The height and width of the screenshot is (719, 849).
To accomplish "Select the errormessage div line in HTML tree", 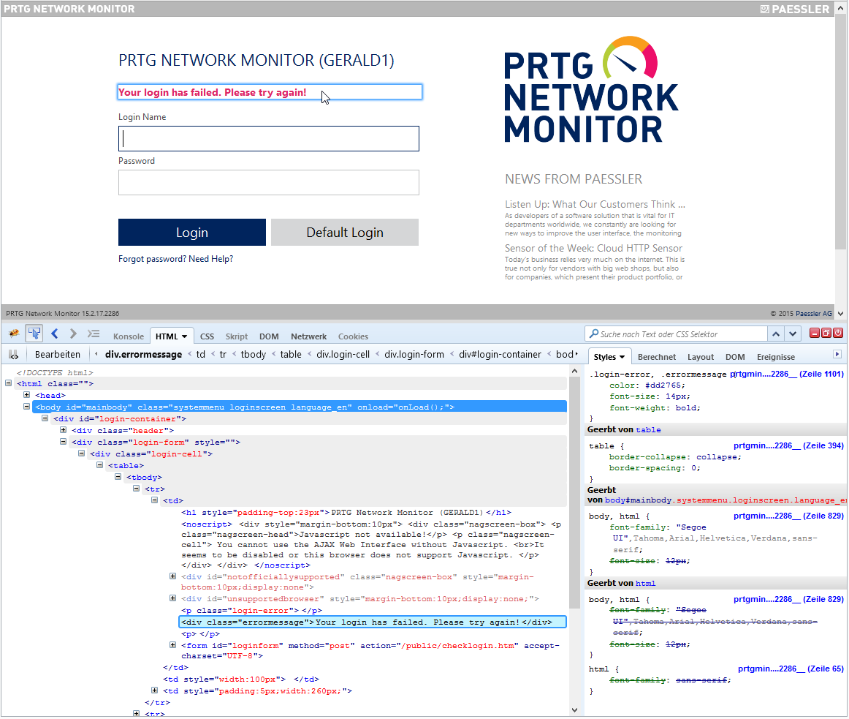I will point(373,622).
